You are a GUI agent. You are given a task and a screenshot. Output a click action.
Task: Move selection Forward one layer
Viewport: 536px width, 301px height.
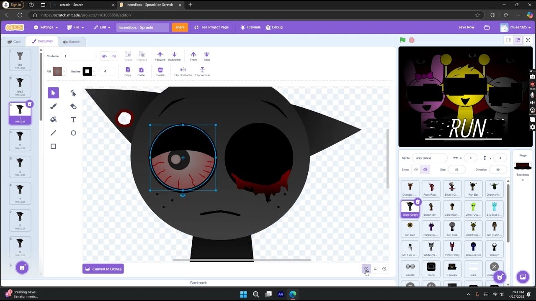(x=160, y=56)
